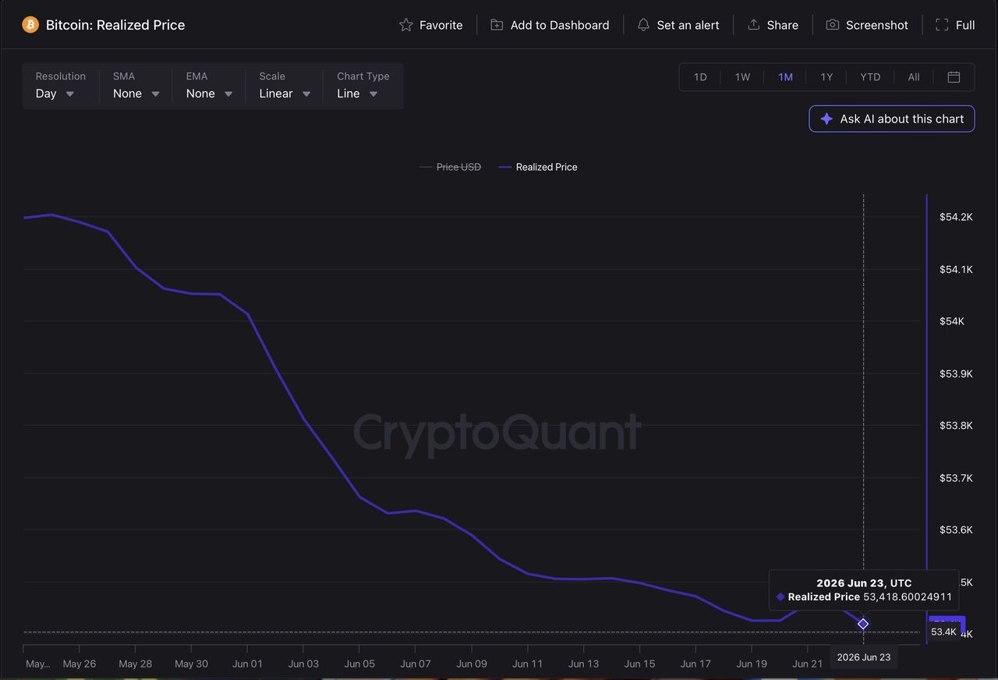998x680 pixels.
Task: Click the Share label
Action: 783,25
